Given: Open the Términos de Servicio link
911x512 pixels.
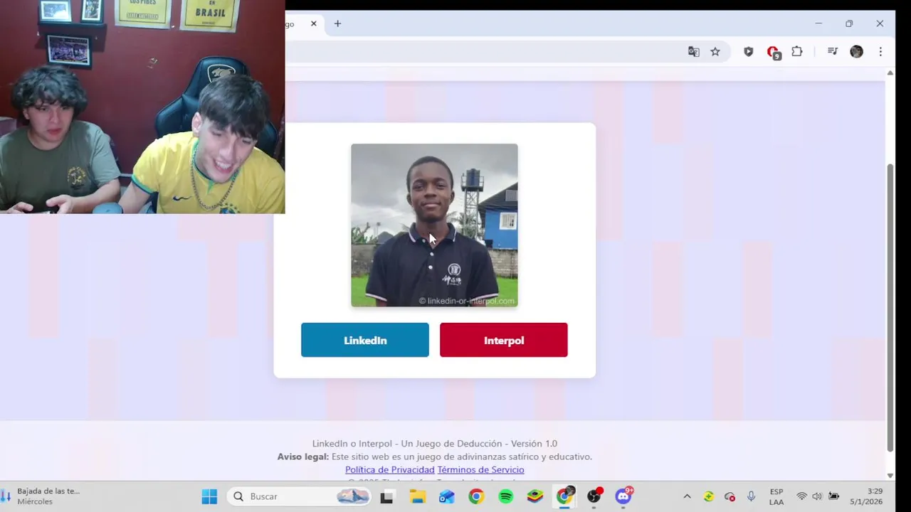Looking at the screenshot, I should (x=480, y=469).
